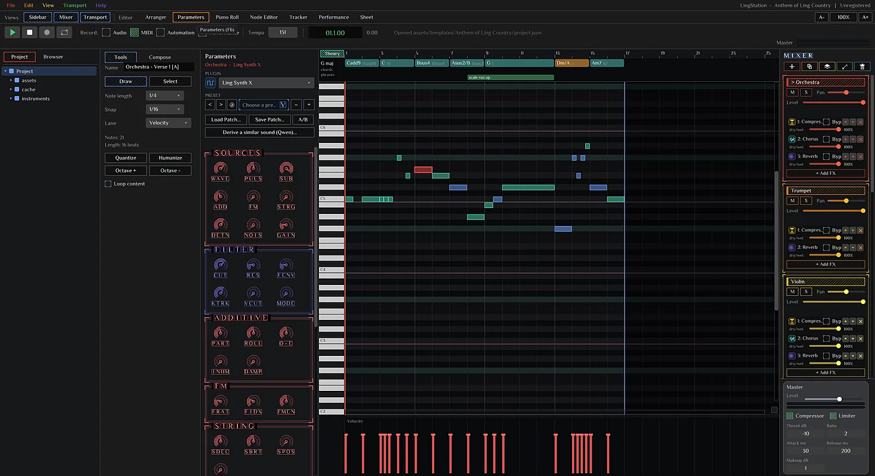Adjust the Orchestra Pan slider

[x=846, y=92]
